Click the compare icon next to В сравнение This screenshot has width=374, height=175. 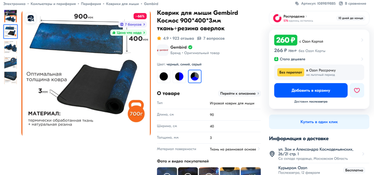tap(340, 3)
